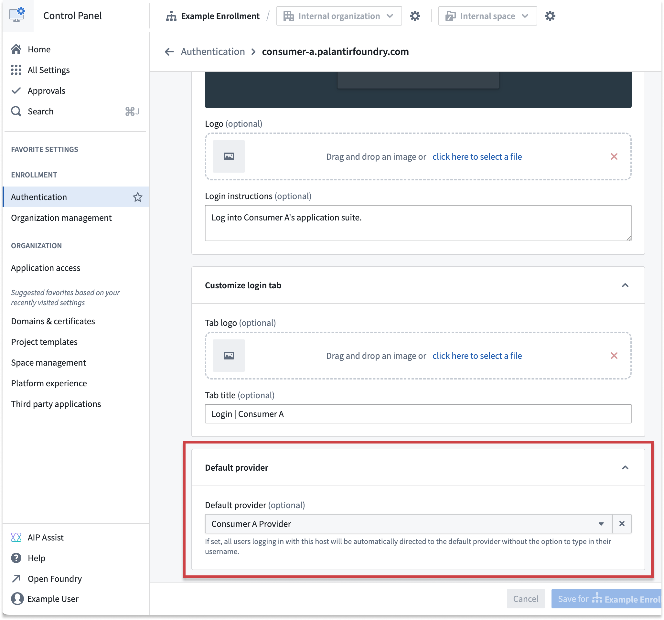Open Approvals in sidebar

point(76,91)
